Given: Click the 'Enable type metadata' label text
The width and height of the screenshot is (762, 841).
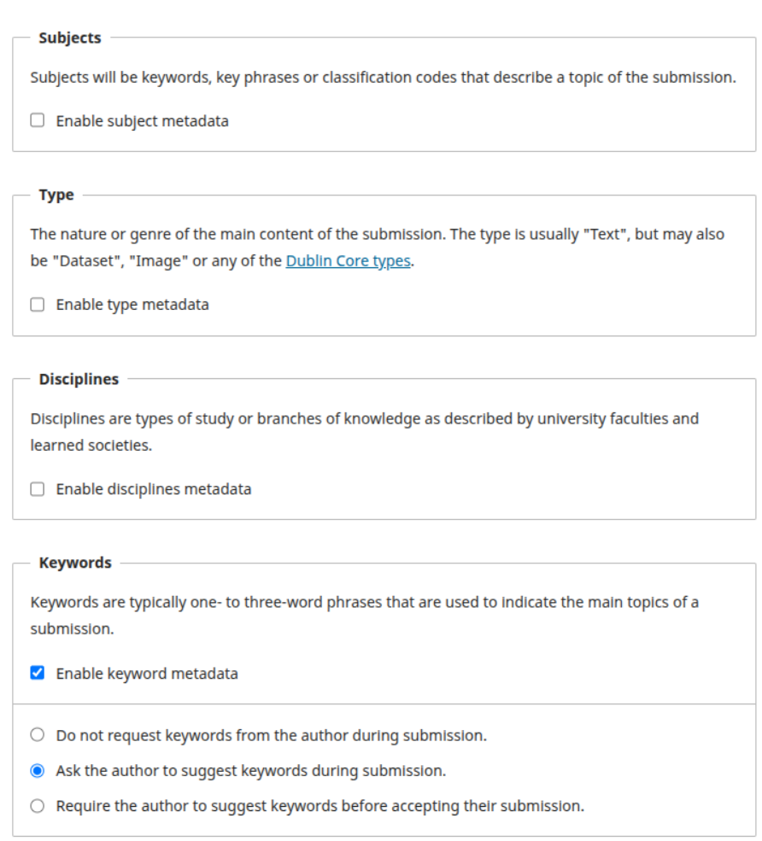Looking at the screenshot, I should pos(132,305).
